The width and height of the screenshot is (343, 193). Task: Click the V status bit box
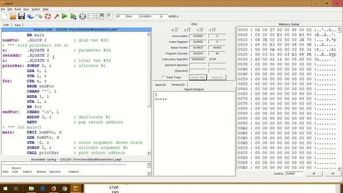tap(202, 30)
